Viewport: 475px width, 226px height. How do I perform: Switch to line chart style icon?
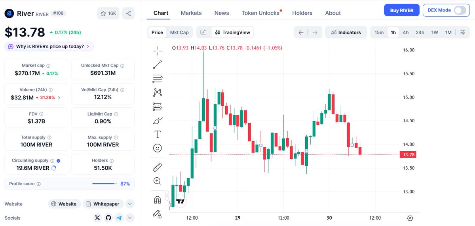[x=203, y=32]
